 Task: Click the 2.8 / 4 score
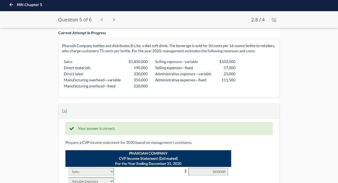click(x=258, y=19)
